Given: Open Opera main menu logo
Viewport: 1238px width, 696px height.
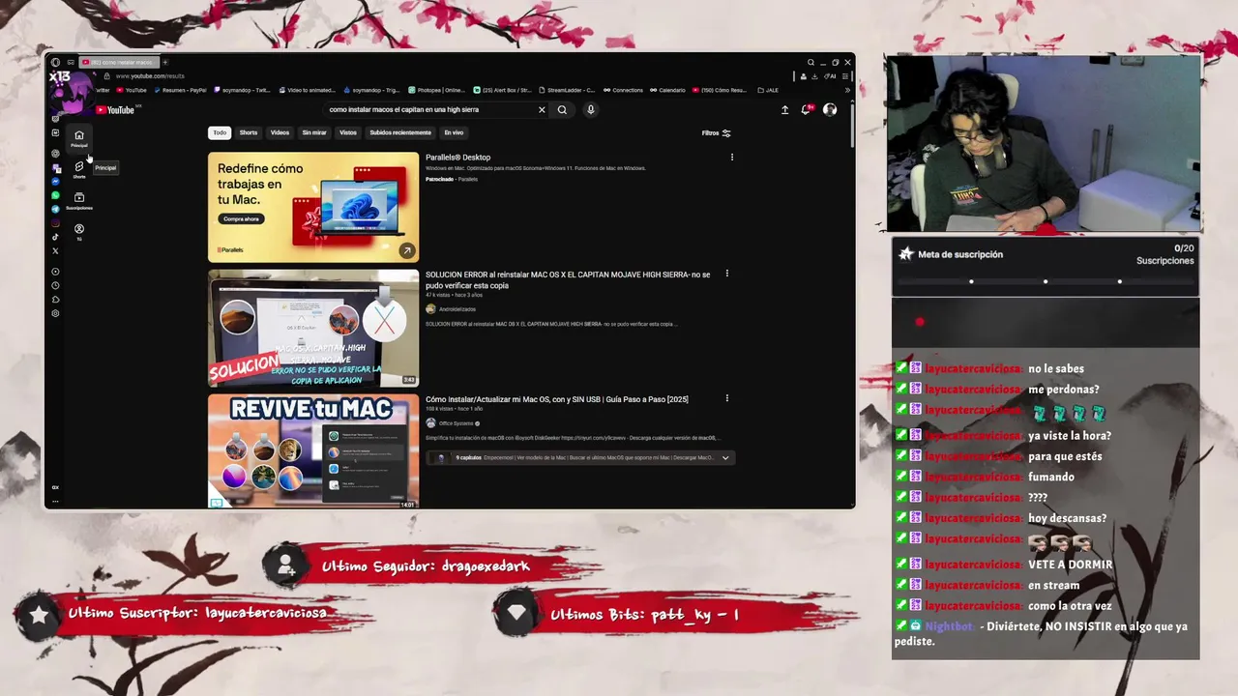Looking at the screenshot, I should [x=55, y=62].
